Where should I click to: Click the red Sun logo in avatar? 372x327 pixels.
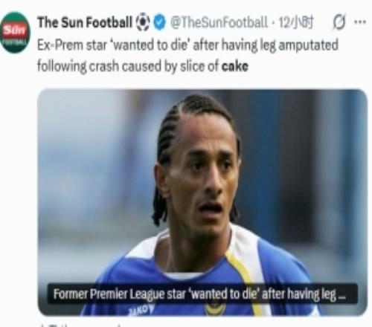tap(15, 30)
